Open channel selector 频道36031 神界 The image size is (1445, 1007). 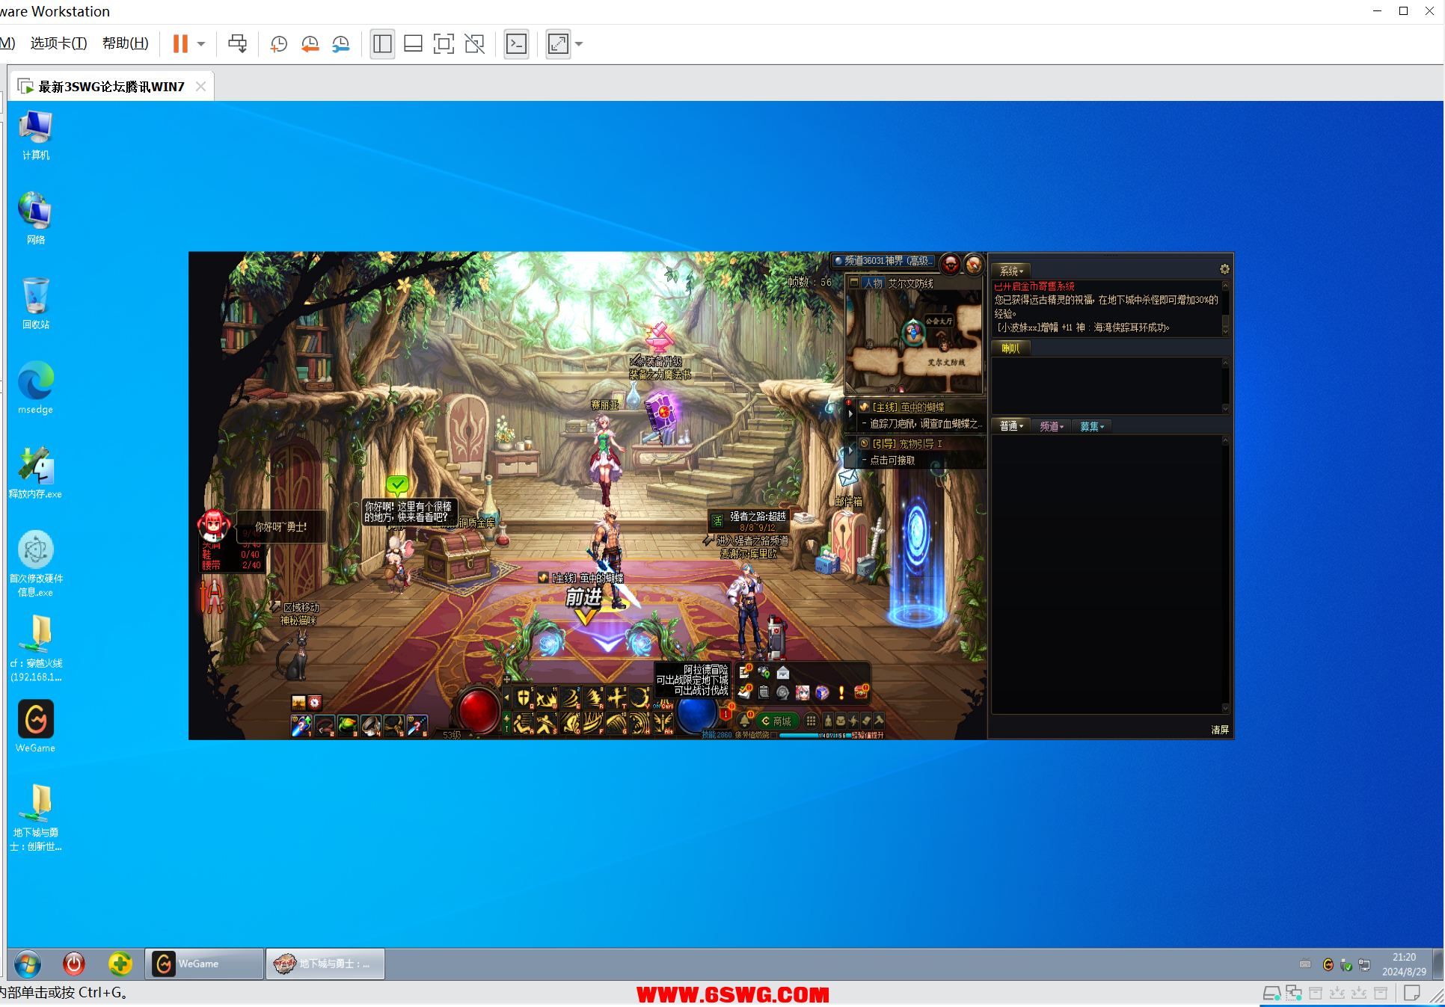pos(883,261)
